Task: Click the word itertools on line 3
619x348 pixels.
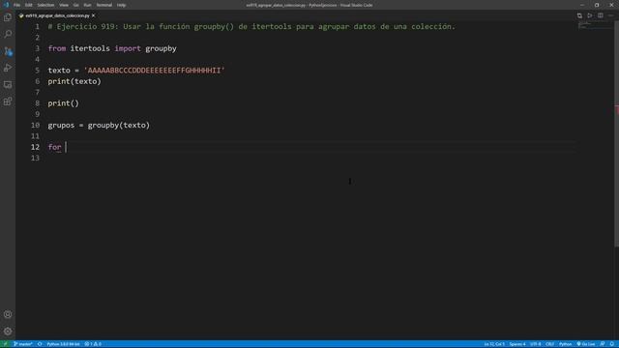Action: (x=90, y=48)
